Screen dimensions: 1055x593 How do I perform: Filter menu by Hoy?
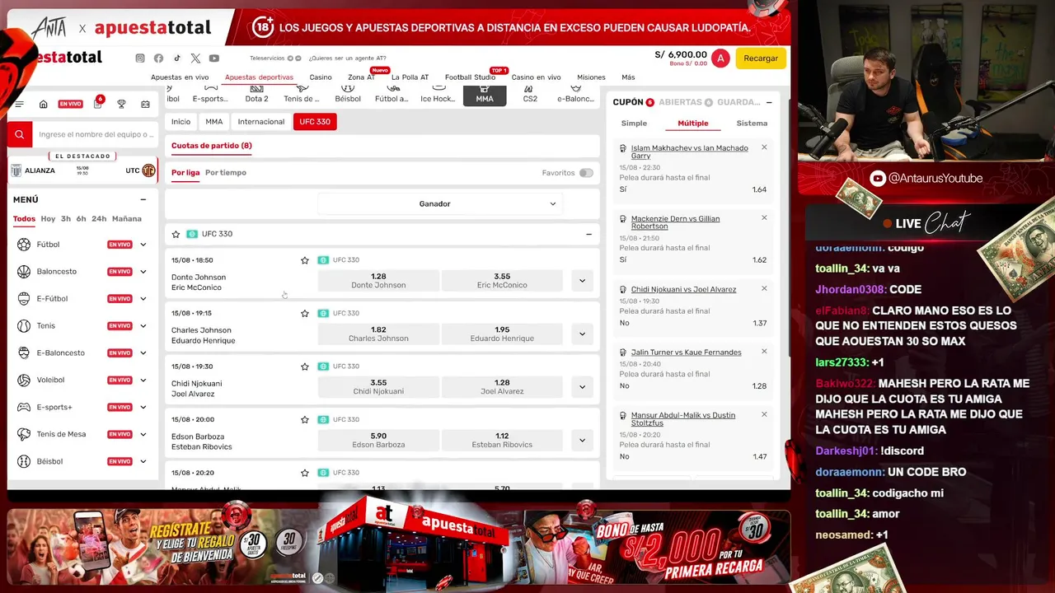48,219
